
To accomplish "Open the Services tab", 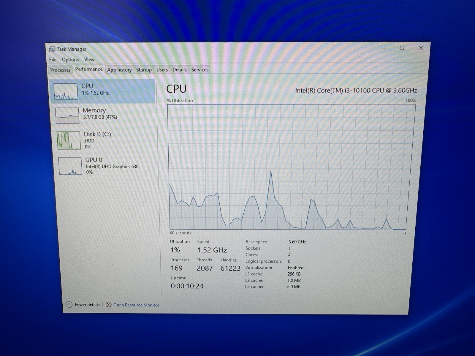I will [x=200, y=70].
